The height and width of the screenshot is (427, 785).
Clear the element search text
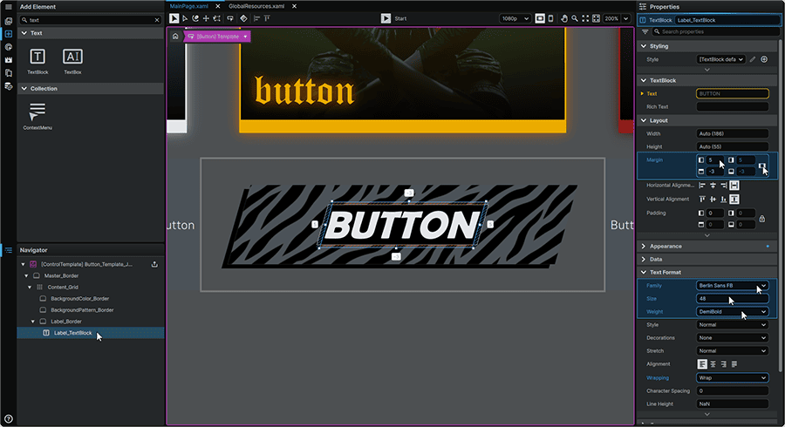click(x=157, y=20)
